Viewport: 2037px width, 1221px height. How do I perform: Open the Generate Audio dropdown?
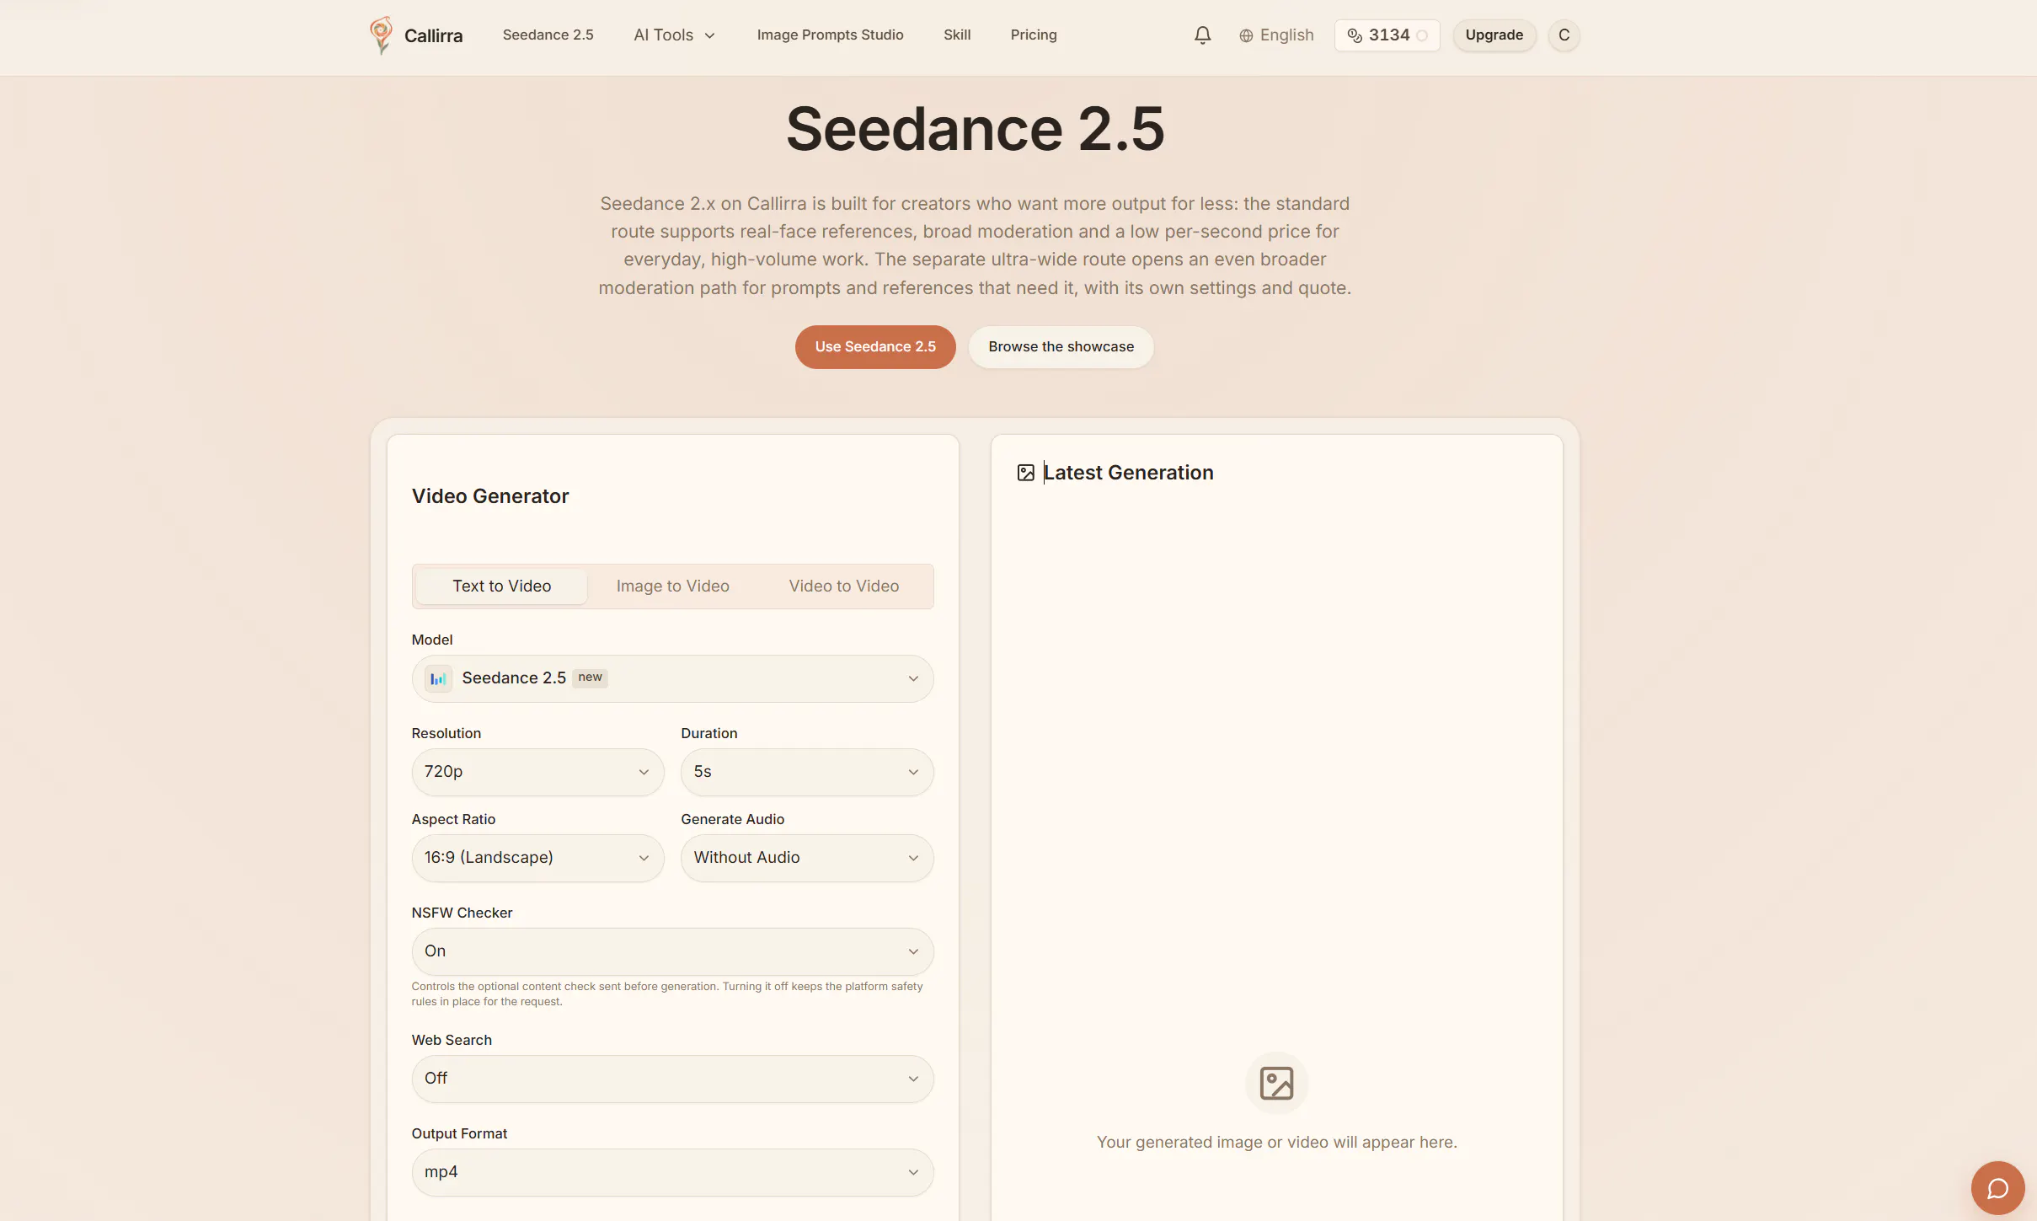(807, 858)
